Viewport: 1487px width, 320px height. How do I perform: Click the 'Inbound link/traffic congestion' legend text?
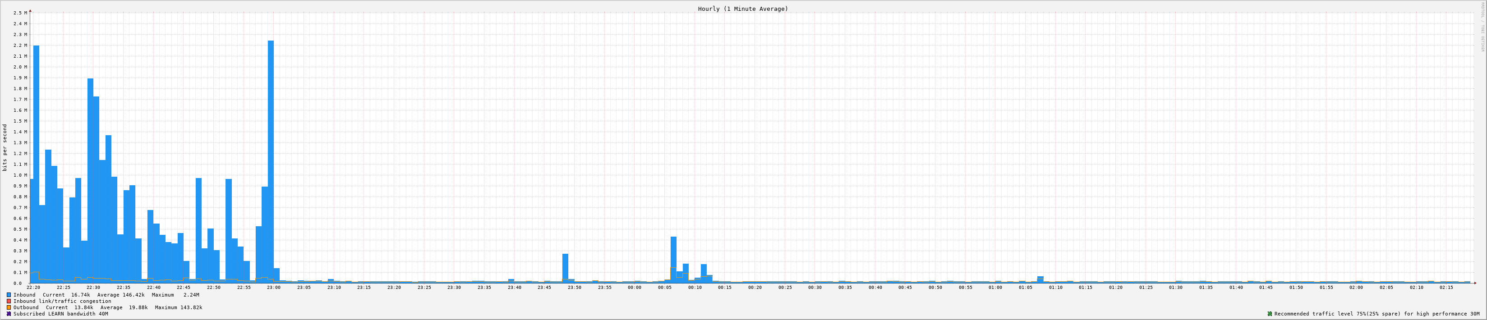[x=62, y=301]
